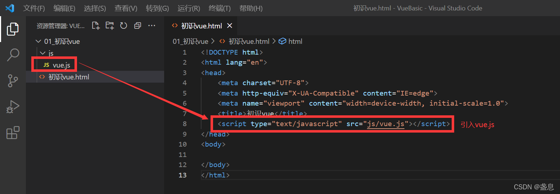The height and width of the screenshot is (194, 560).
Task: Open the 文件(F) menu
Action: tap(34, 8)
